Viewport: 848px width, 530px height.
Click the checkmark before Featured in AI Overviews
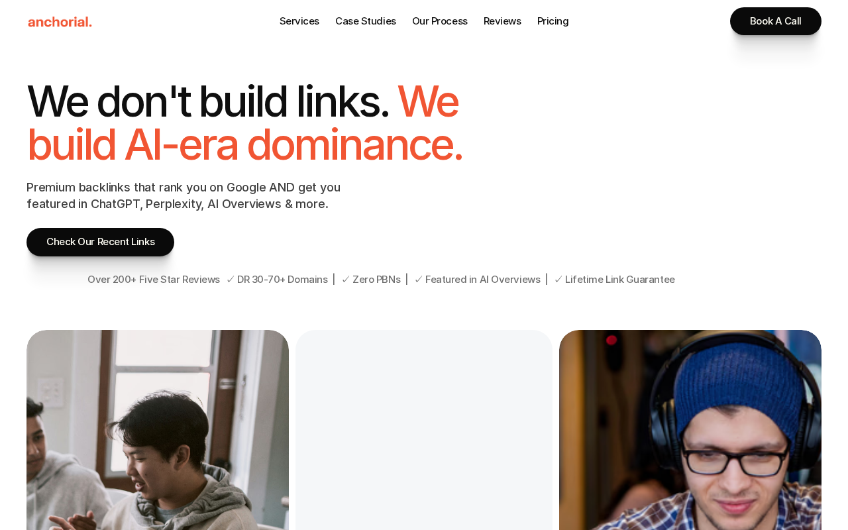pos(419,280)
